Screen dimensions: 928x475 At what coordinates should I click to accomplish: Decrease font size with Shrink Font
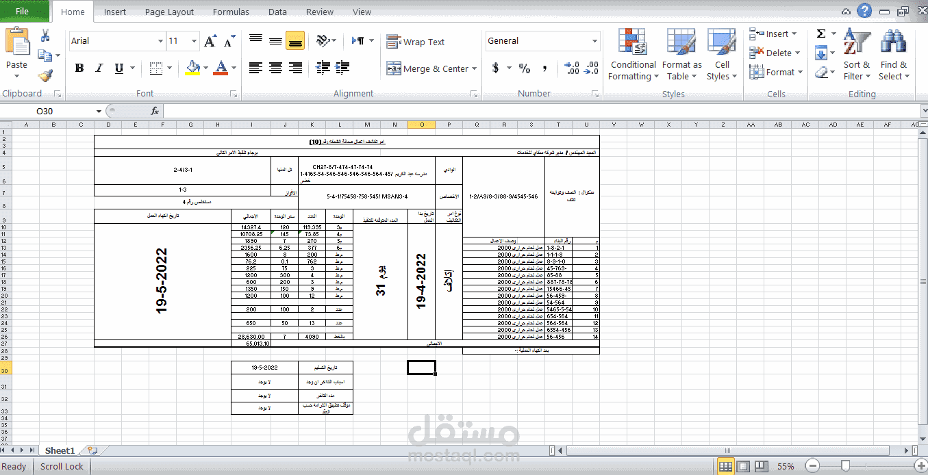point(229,41)
